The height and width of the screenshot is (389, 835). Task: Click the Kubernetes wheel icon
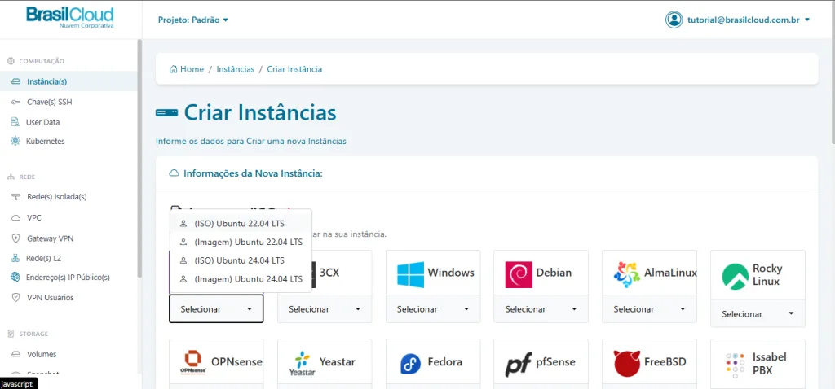(x=15, y=142)
